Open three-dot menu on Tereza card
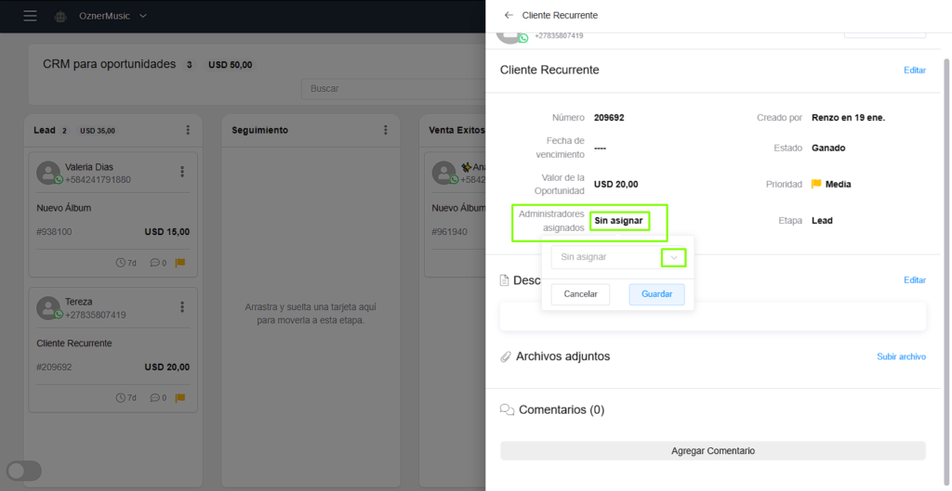Viewport: 952px width, 491px height. pyautogui.click(x=182, y=307)
